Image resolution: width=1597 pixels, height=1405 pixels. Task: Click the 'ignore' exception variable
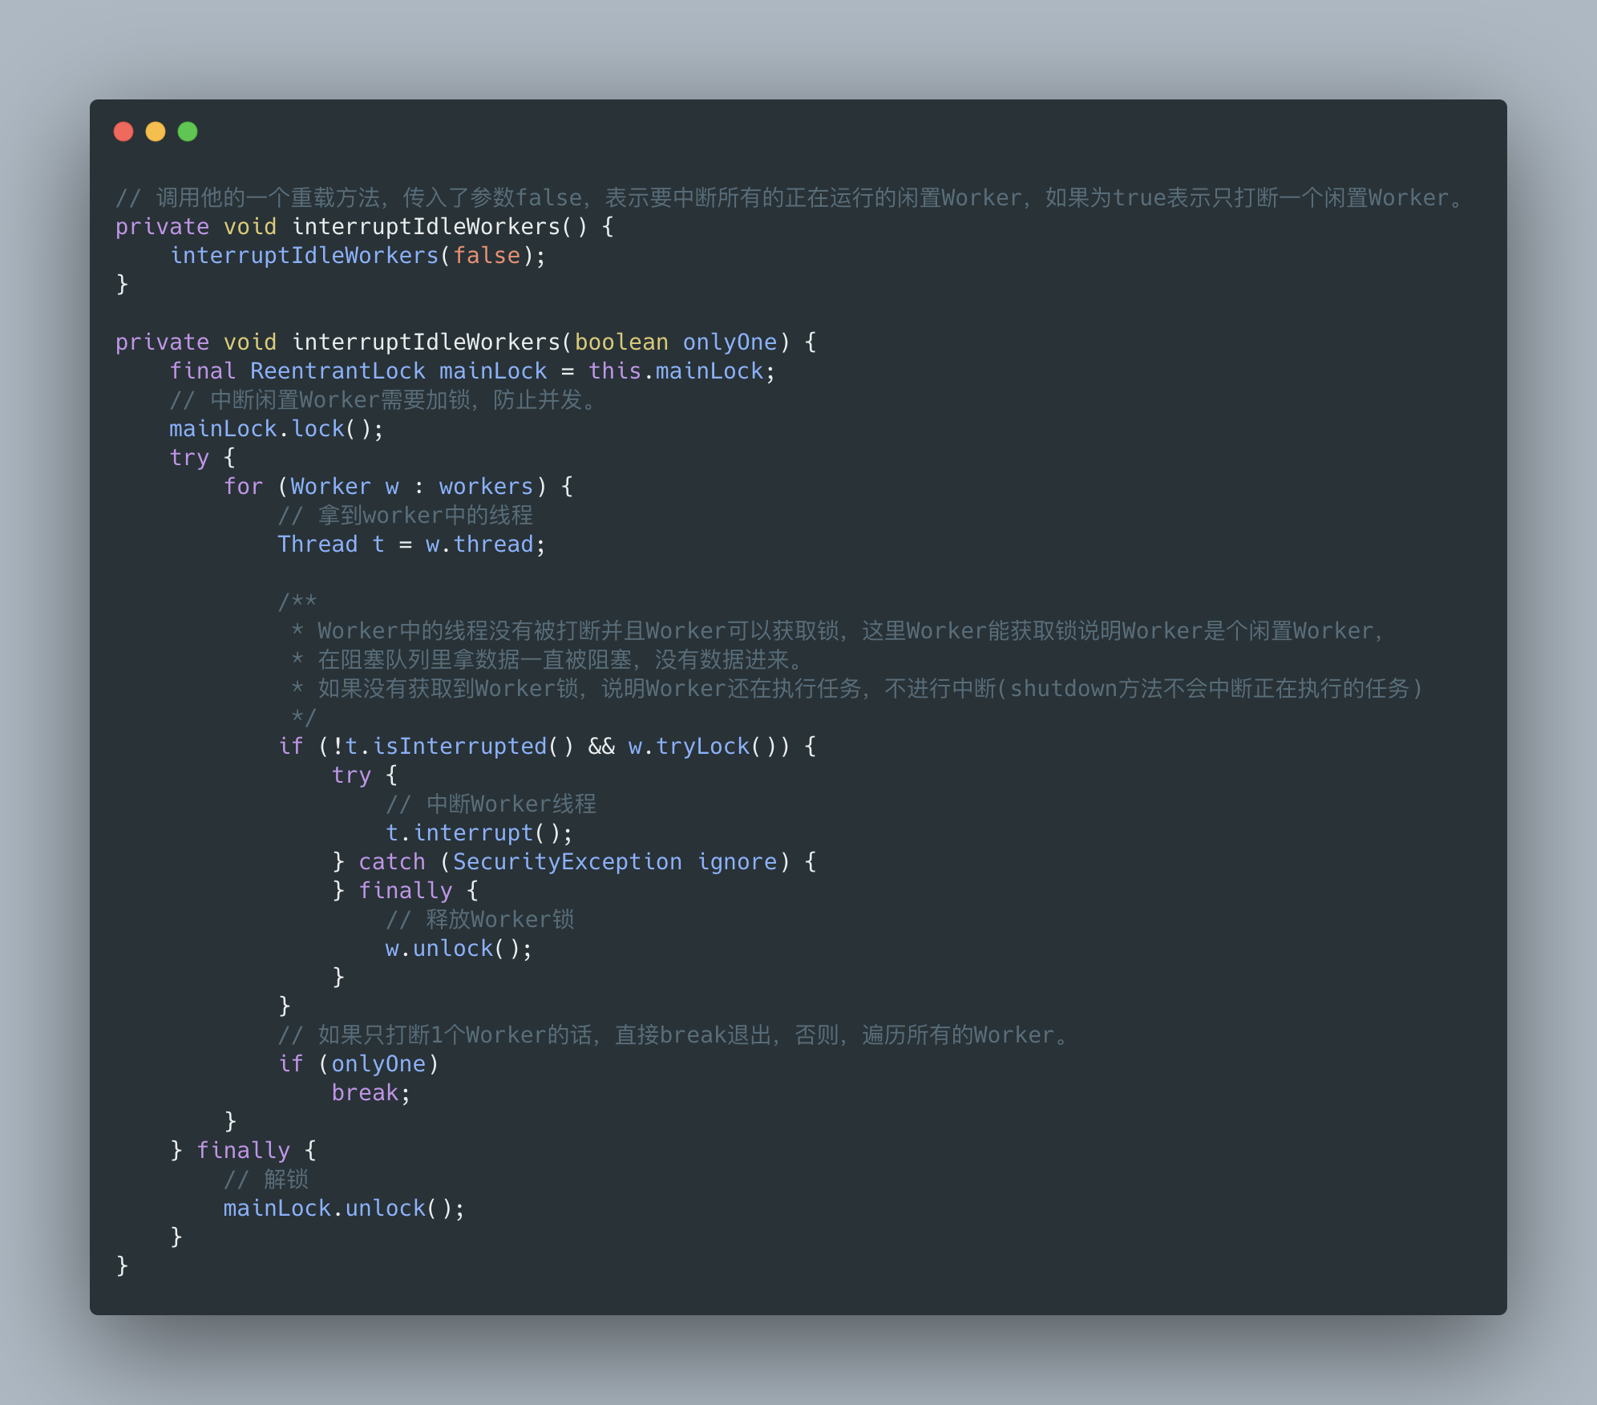737,862
